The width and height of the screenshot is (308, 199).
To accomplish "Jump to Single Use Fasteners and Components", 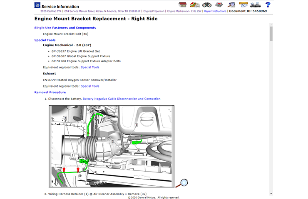I will coord(65,28).
